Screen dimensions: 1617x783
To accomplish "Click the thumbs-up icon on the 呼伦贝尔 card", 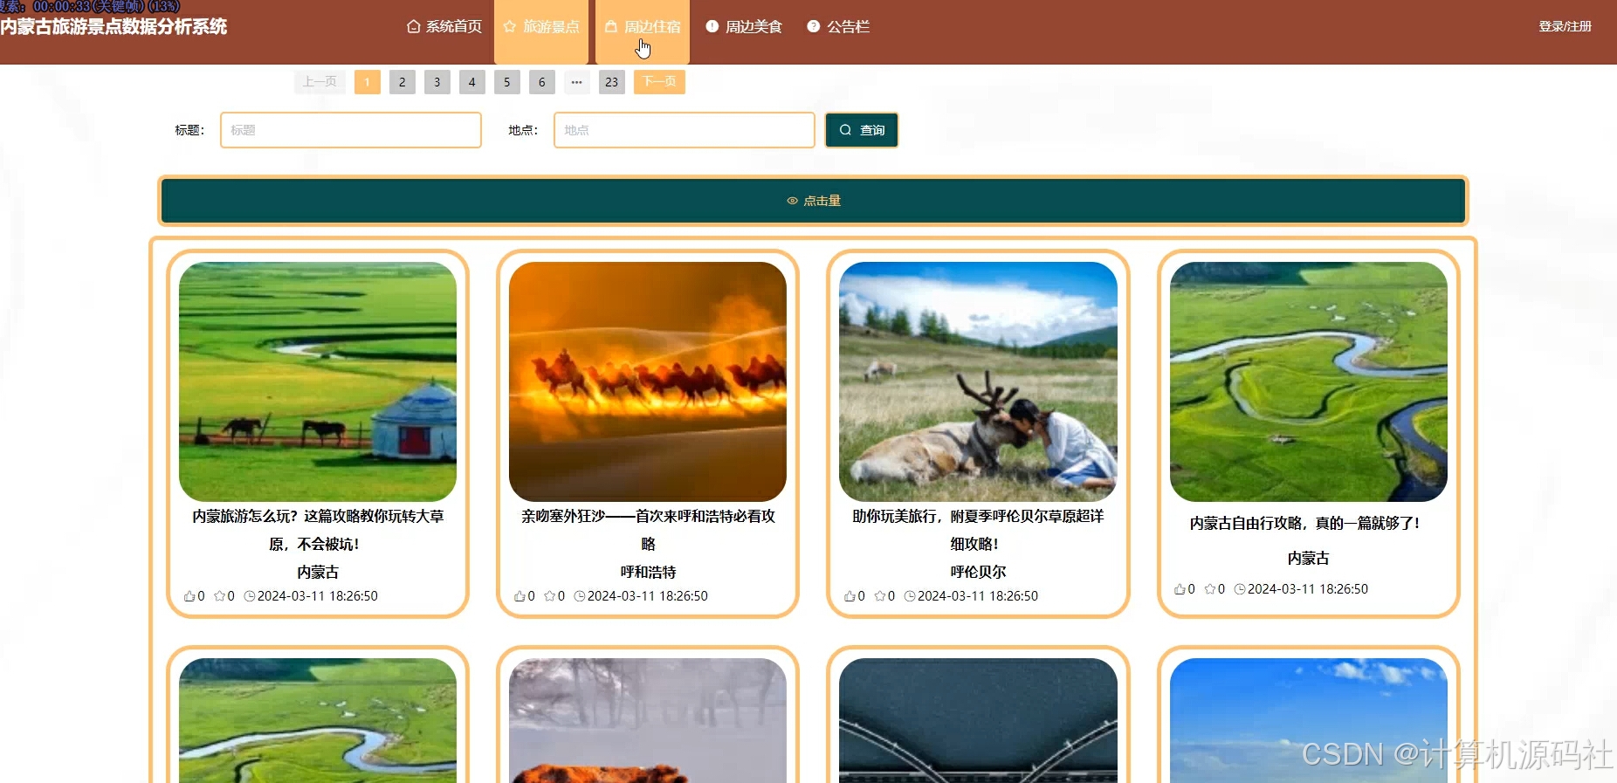I will coord(850,596).
